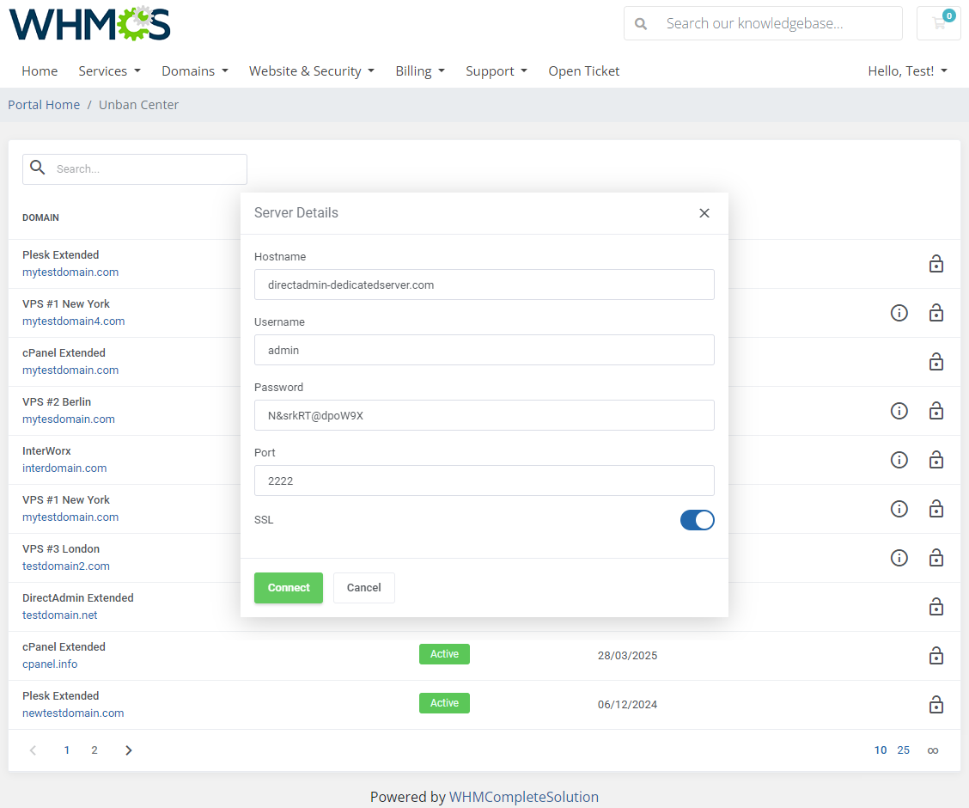Open the Services dropdown menu
969x808 pixels.
point(109,70)
